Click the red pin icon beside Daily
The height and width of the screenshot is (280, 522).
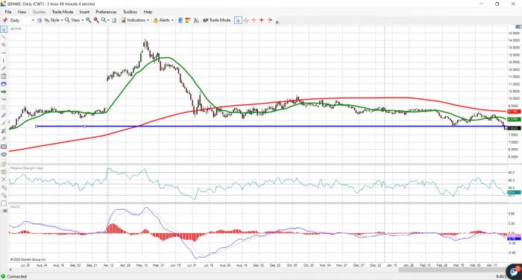[5, 20]
